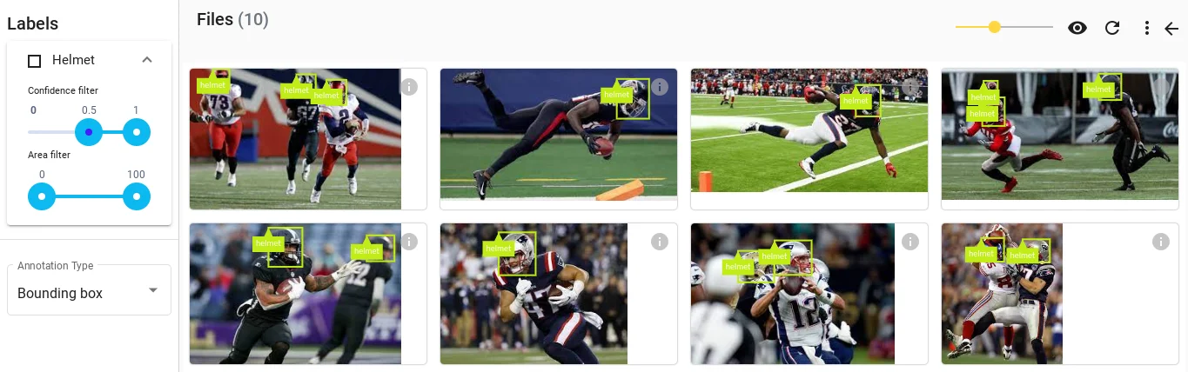Viewport: 1188px width, 372px height.
Task: Click the back arrow icon
Action: 1171,28
